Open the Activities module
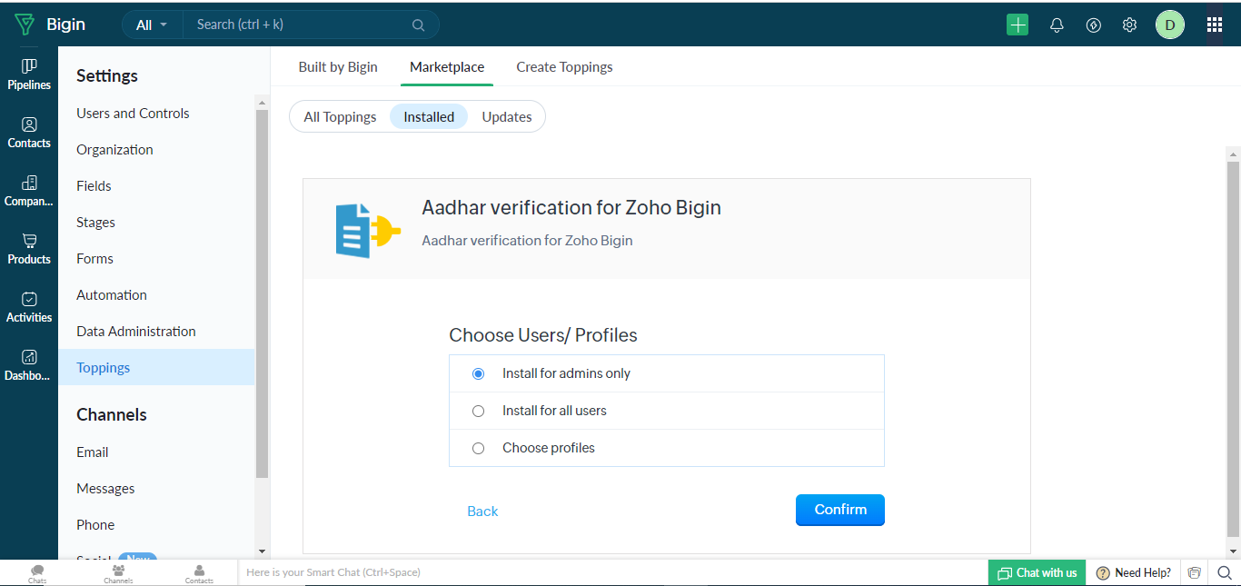1241x586 pixels. [x=29, y=307]
